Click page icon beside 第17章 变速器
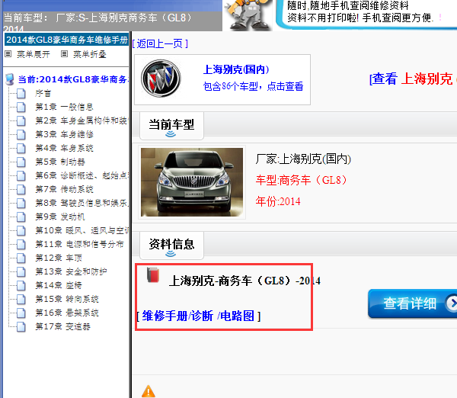 click(x=21, y=326)
